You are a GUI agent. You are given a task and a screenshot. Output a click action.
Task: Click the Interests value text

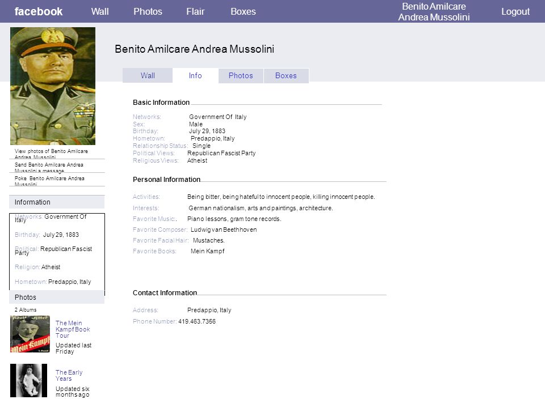[x=261, y=208]
